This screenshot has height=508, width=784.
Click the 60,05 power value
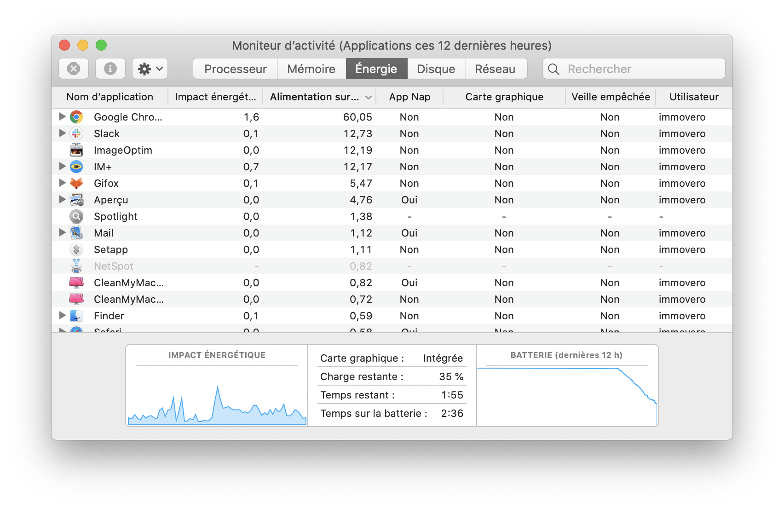pyautogui.click(x=357, y=117)
